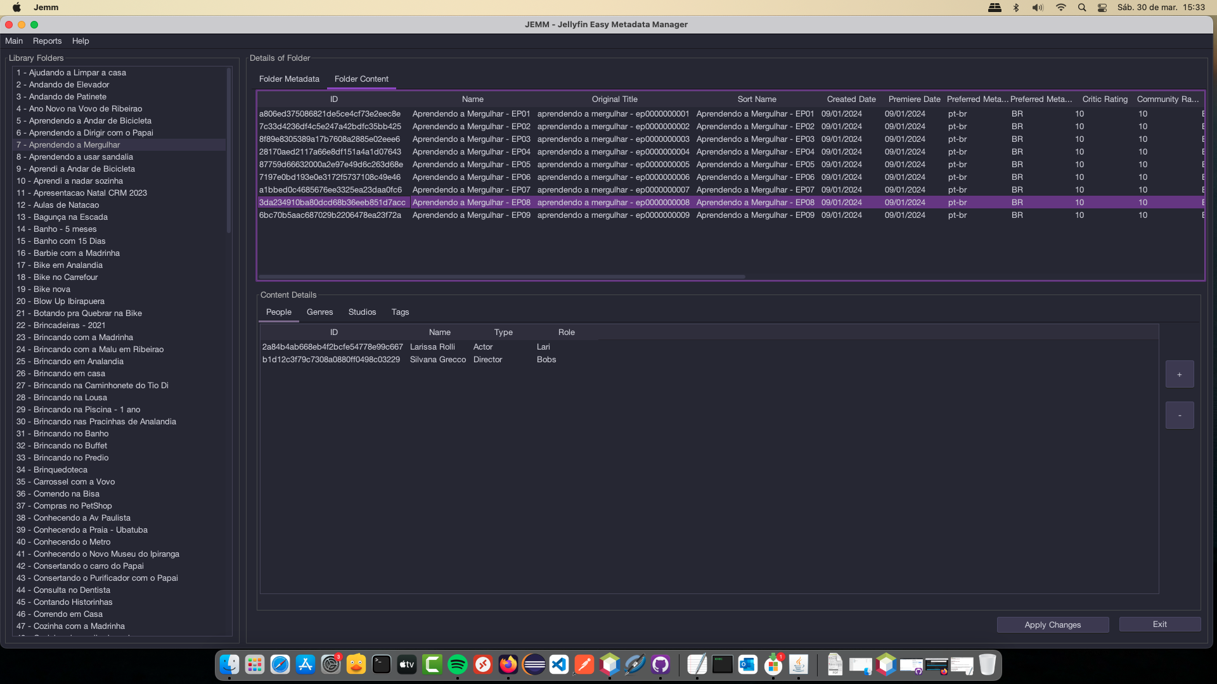Open Spotify from the dock
The width and height of the screenshot is (1217, 684).
457,664
